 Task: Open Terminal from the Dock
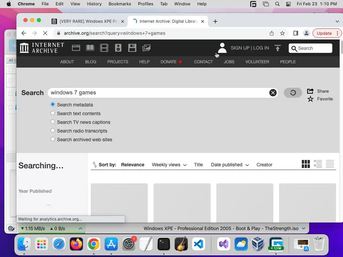click(163, 244)
